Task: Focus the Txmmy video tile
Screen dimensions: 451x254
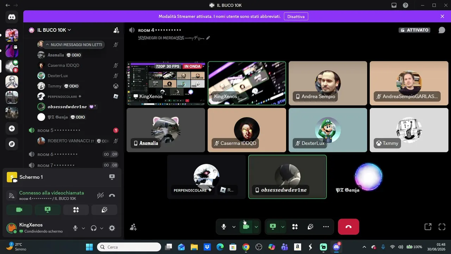Action: tap(409, 130)
